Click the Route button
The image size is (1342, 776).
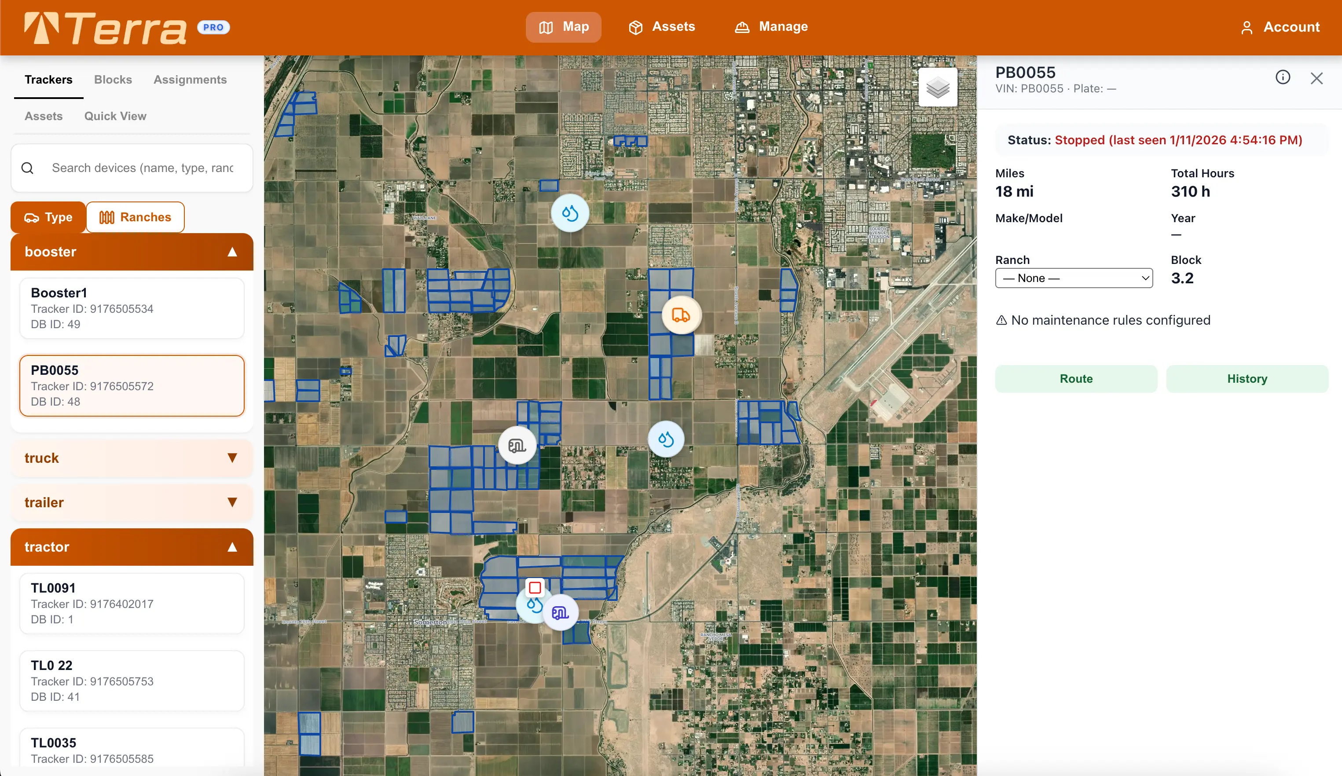[x=1076, y=379]
